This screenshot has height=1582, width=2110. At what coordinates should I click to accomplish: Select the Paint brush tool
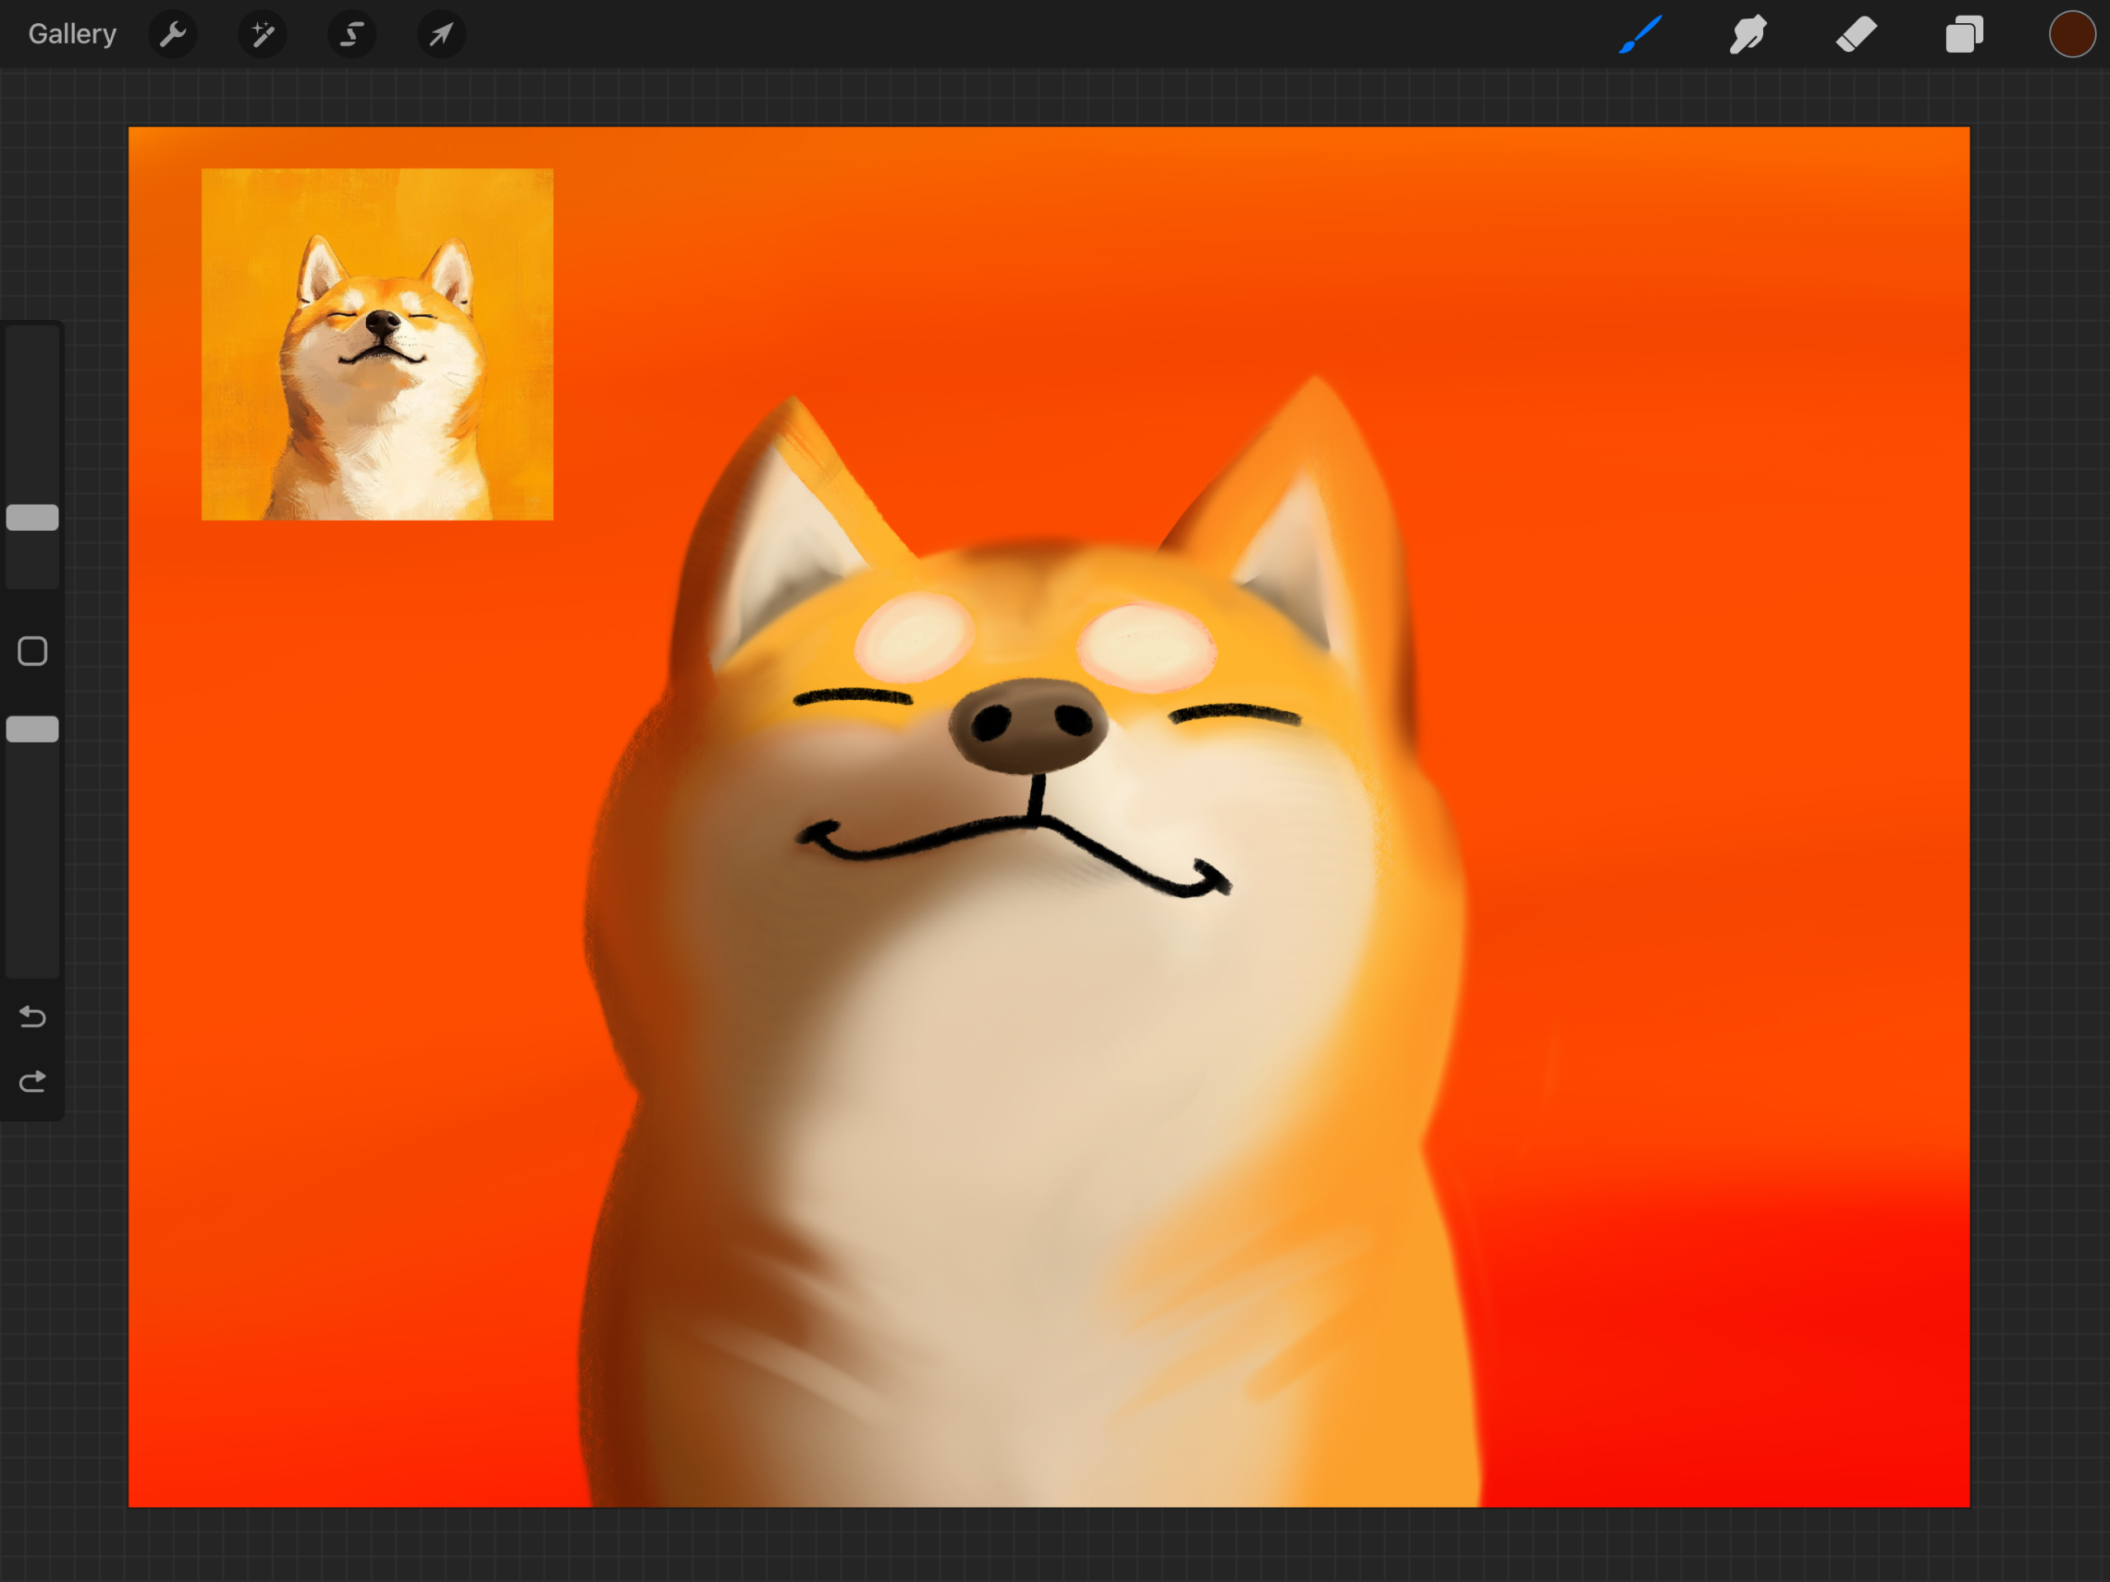pyautogui.click(x=1639, y=35)
